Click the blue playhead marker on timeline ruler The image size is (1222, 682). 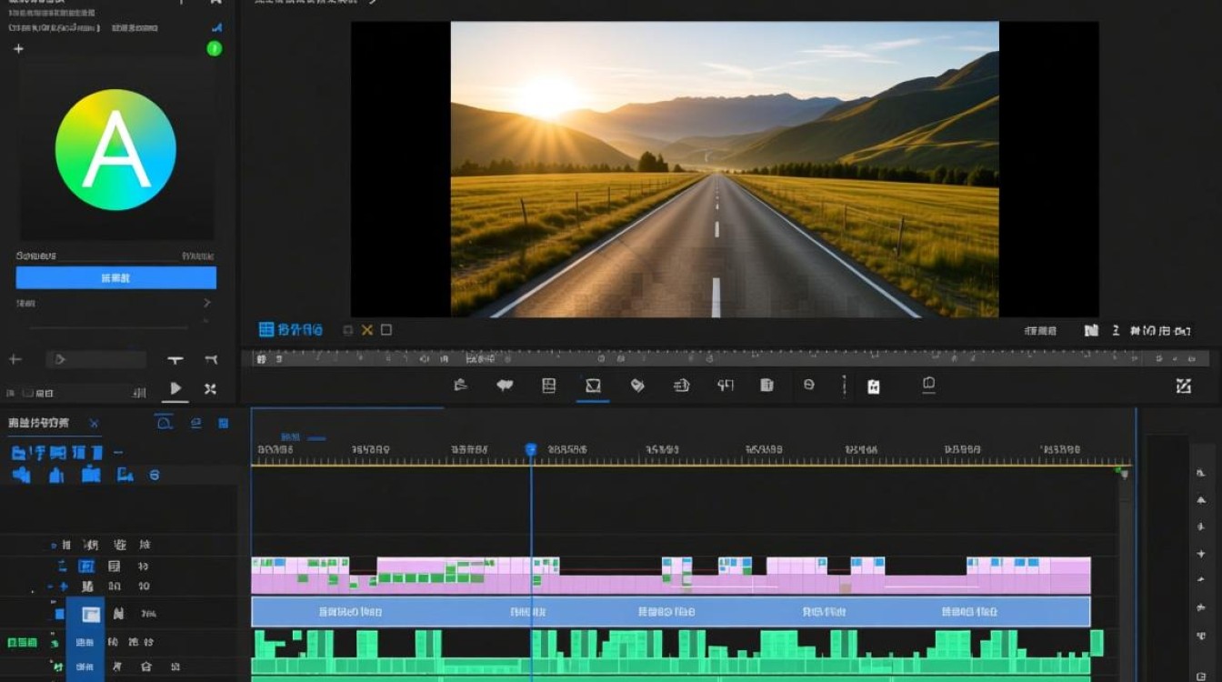click(x=531, y=449)
